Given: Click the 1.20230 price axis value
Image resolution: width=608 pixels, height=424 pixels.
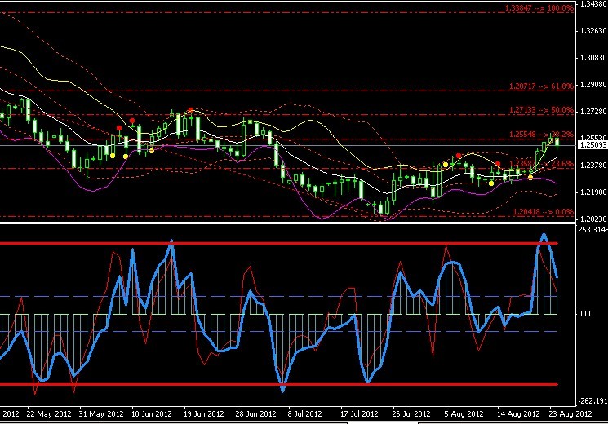Looking at the screenshot, I should pyautogui.click(x=593, y=219).
